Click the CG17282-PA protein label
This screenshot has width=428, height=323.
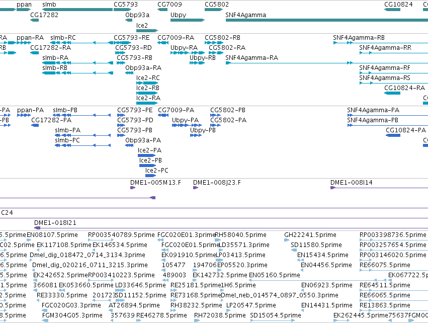51,120
